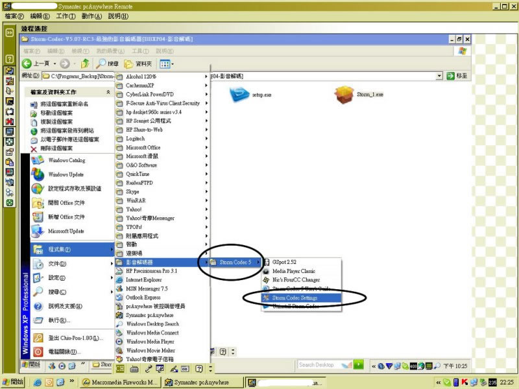The width and height of the screenshot is (519, 389).
Task: Expand 文件 documents submenu
Action: (x=72, y=264)
